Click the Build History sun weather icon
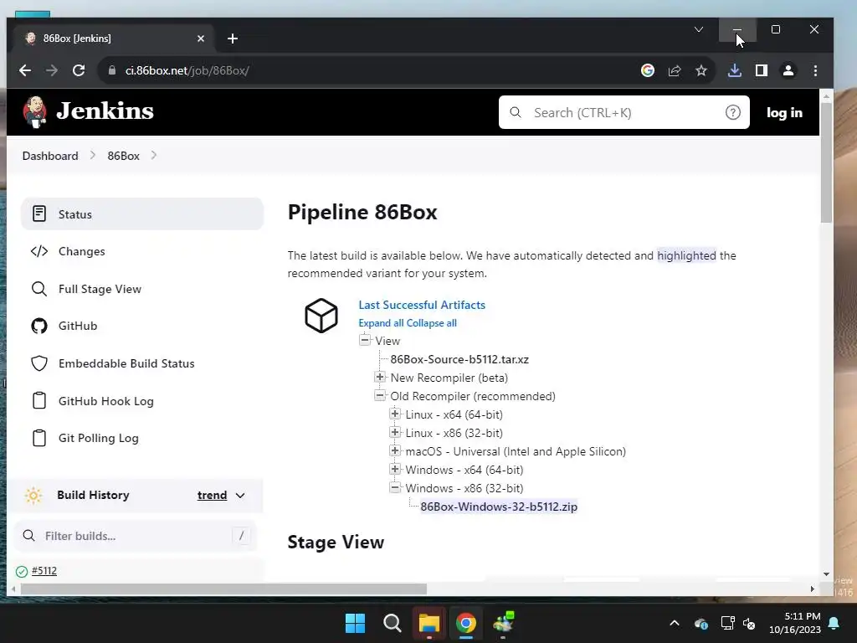This screenshot has width=857, height=643. (x=33, y=496)
